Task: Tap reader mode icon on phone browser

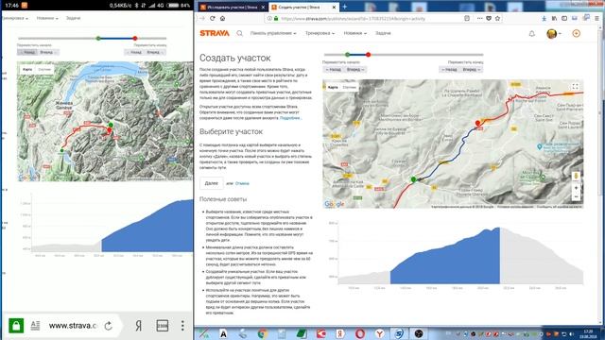Action: pos(35,325)
